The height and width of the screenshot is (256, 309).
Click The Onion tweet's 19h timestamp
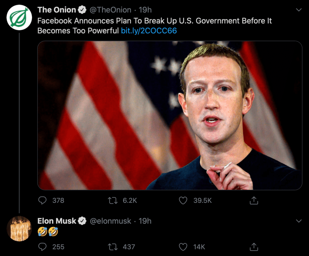click(145, 10)
